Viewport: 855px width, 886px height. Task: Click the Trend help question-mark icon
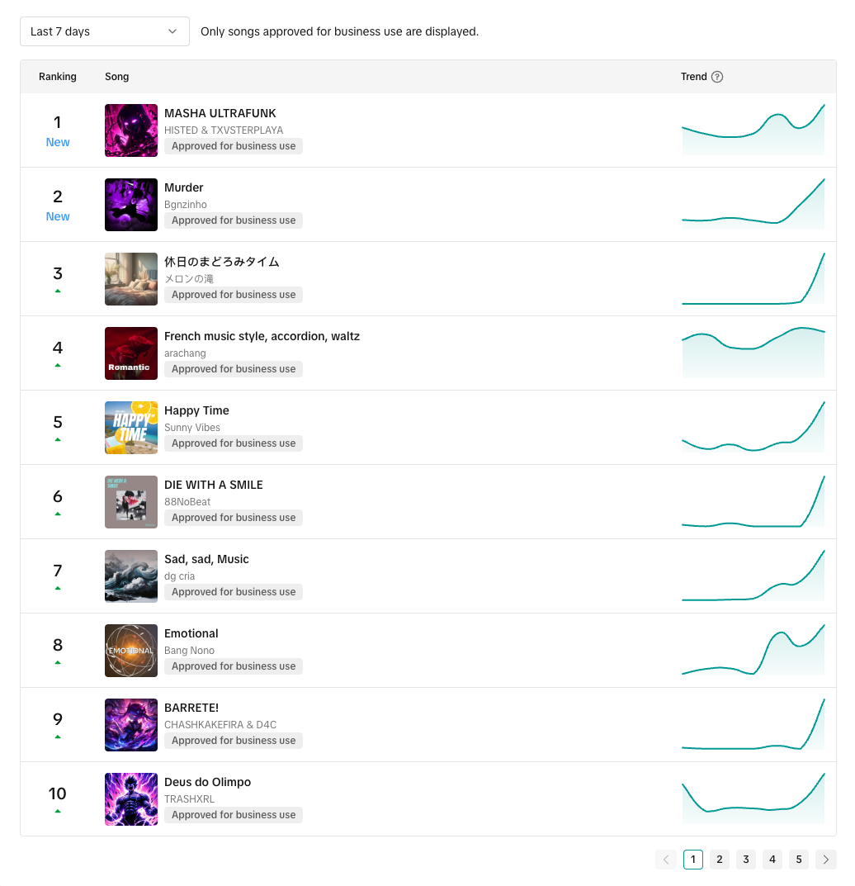(x=717, y=77)
